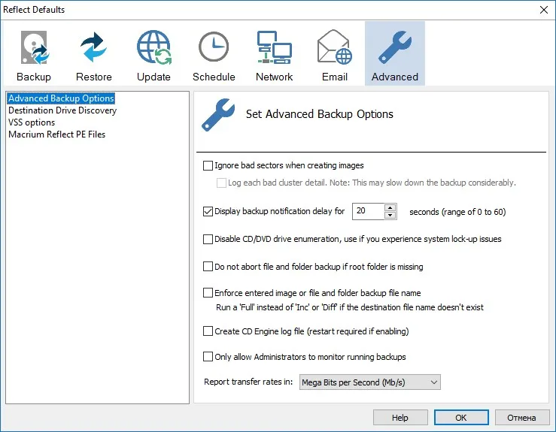This screenshot has height=432, width=556.
Task: Open the Update globe icon
Action: click(x=154, y=48)
